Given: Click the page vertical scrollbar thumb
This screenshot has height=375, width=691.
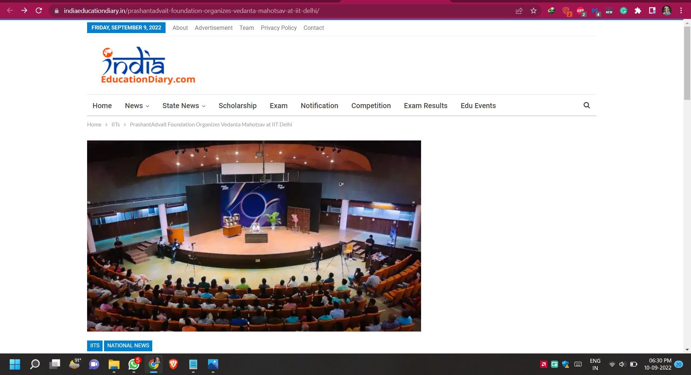Looking at the screenshot, I should (x=687, y=63).
